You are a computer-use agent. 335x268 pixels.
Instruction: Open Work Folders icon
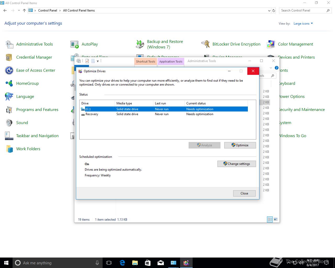[x=9, y=149]
